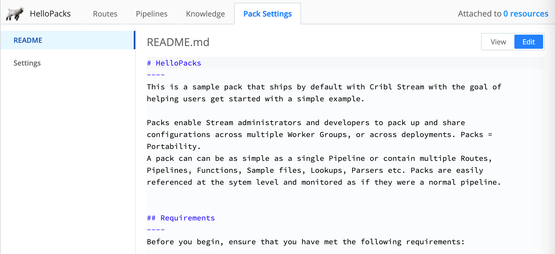Click the HelloPacks pack name text
Image resolution: width=555 pixels, height=254 pixels.
pos(50,13)
